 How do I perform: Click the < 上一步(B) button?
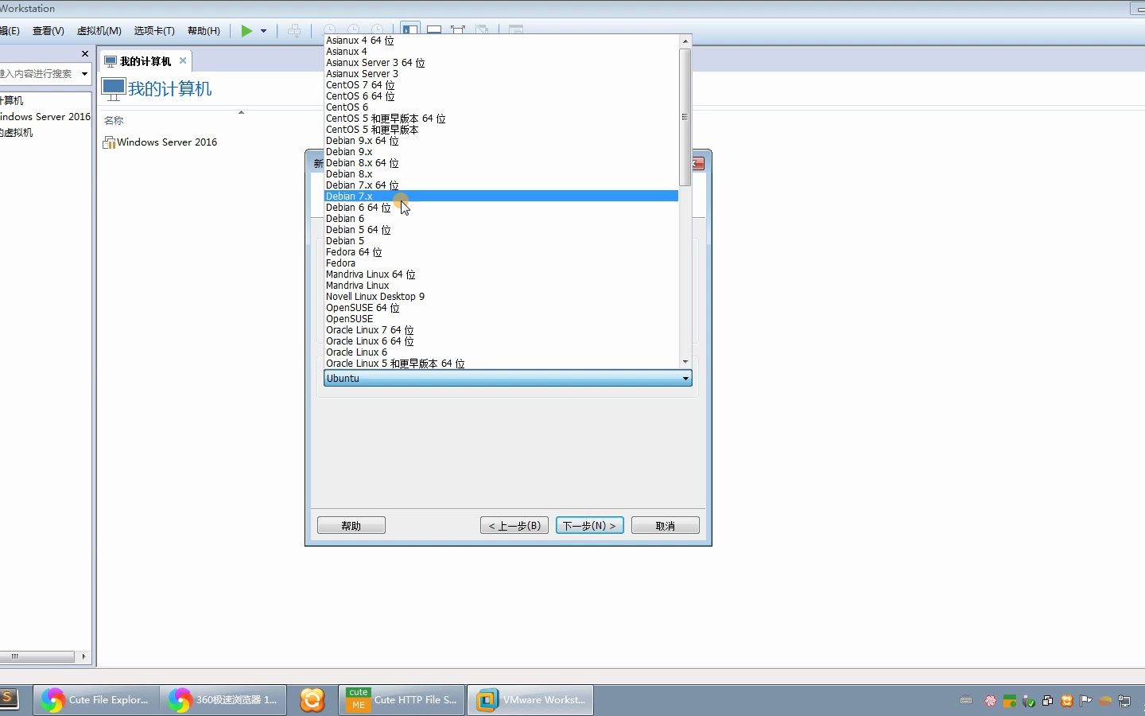[x=514, y=526]
